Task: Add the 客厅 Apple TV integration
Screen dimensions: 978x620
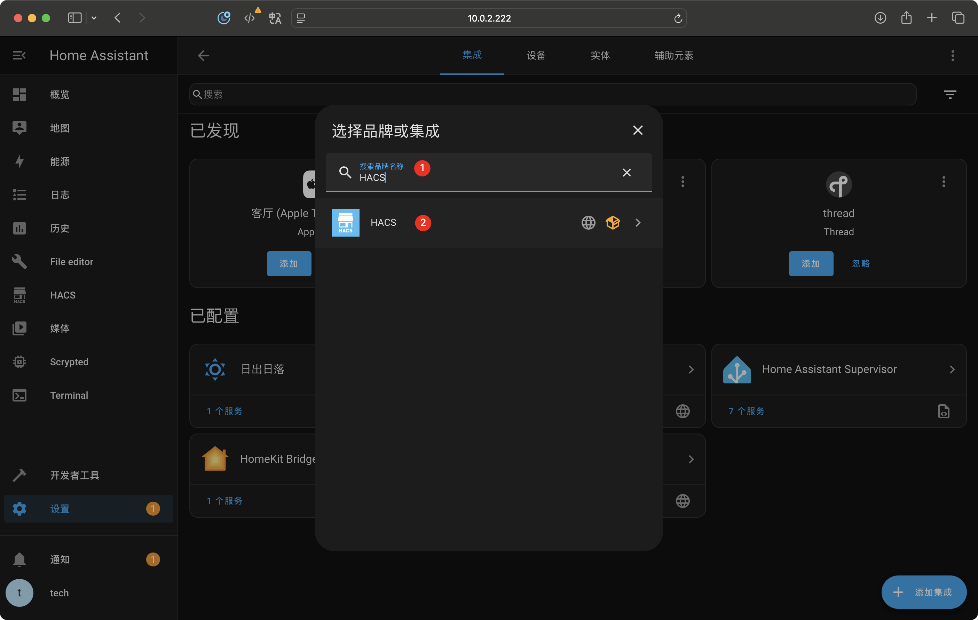Action: pyautogui.click(x=289, y=263)
